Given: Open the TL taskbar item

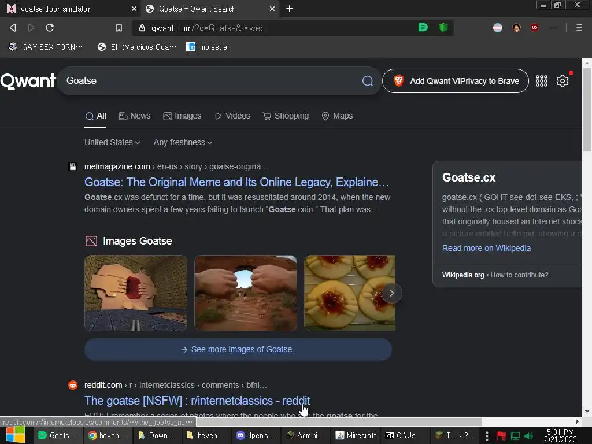Looking at the screenshot, I should coord(454,435).
